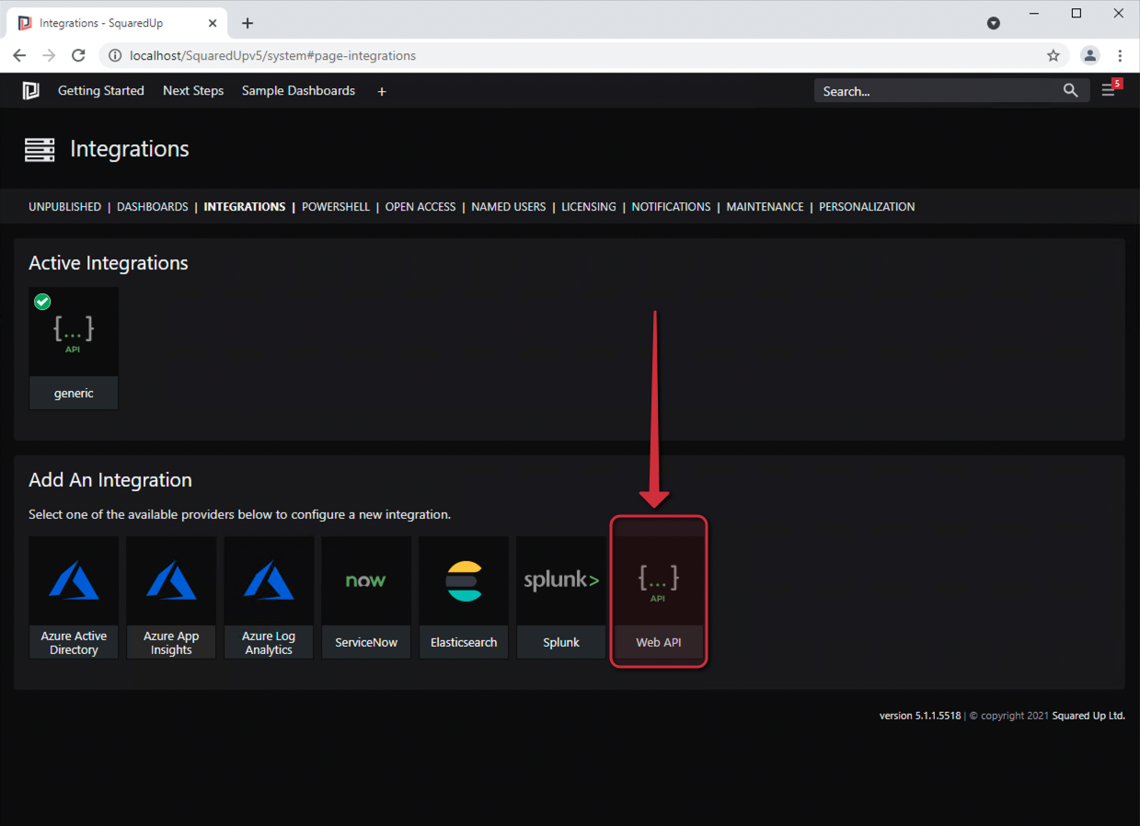This screenshot has height=826, width=1140.
Task: Select the Splunk integration tile
Action: coord(561,598)
